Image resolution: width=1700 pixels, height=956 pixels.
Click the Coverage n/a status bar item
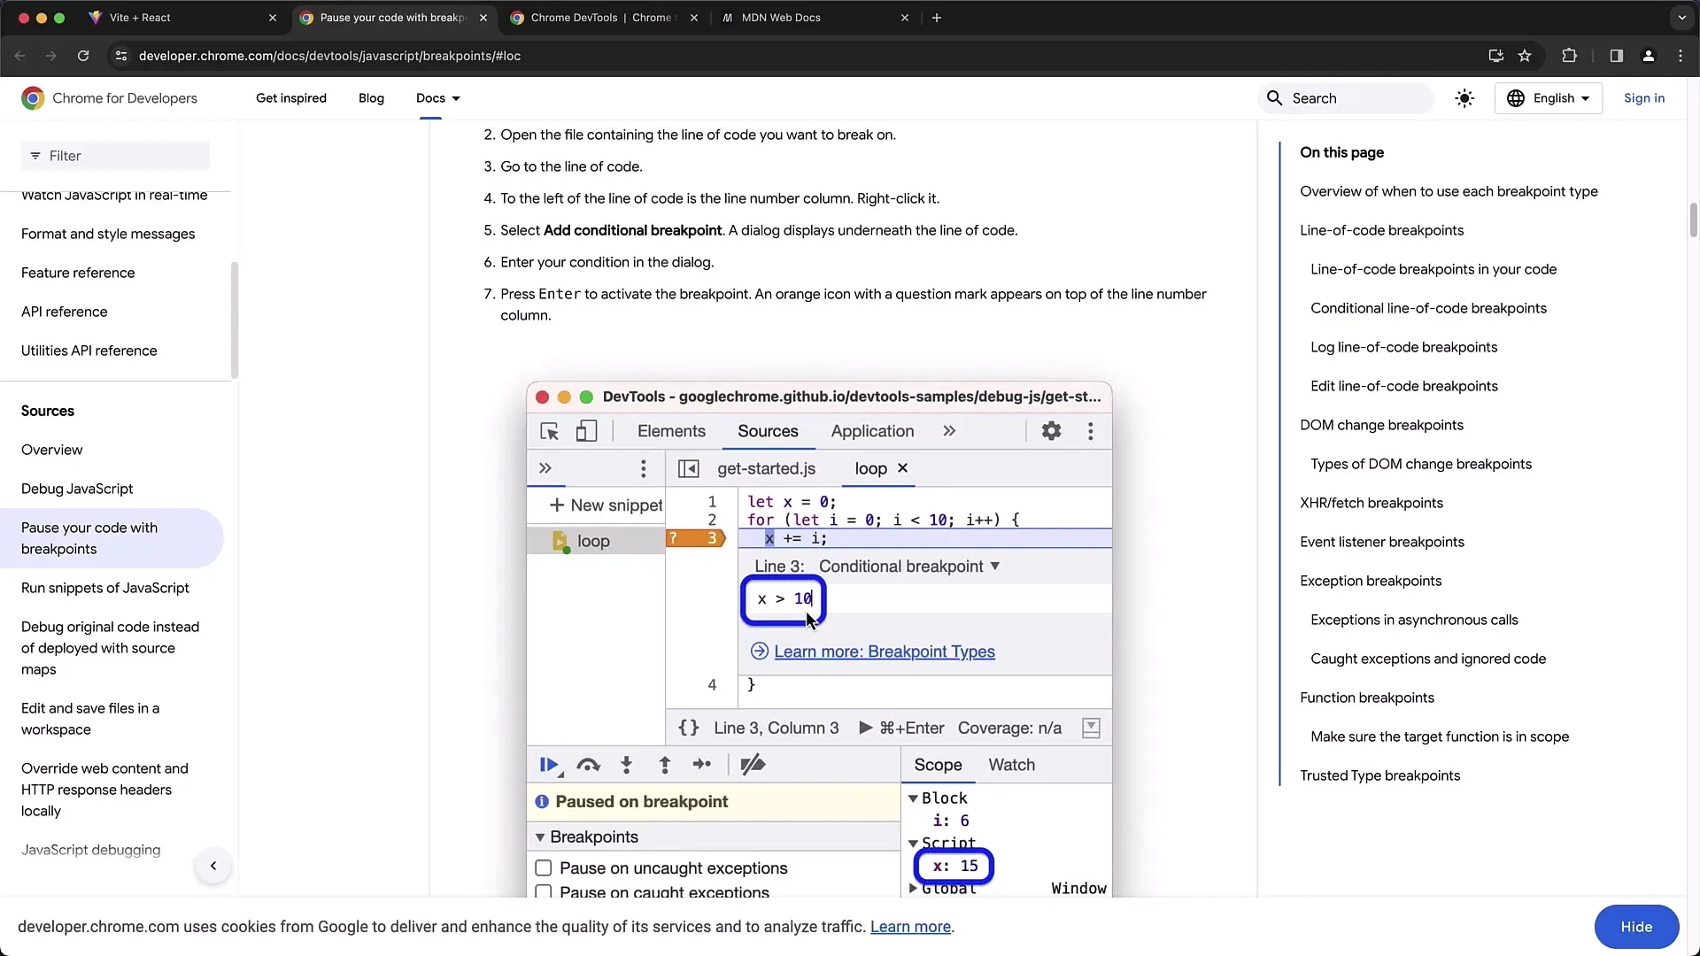1008,728
